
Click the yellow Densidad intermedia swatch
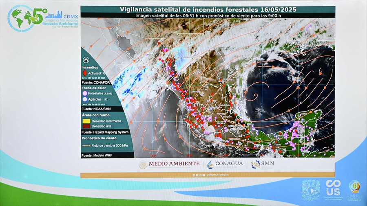pos(86,121)
